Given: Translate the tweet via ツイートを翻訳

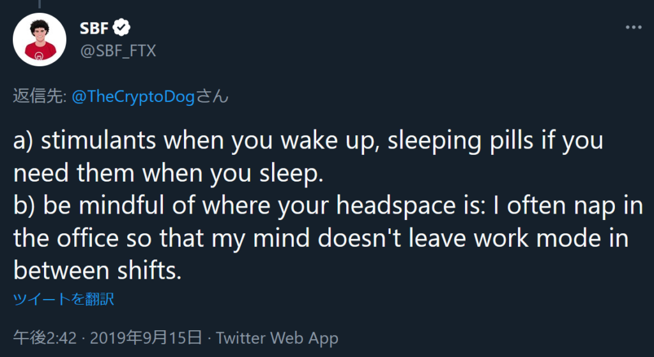Looking at the screenshot, I should tap(64, 299).
